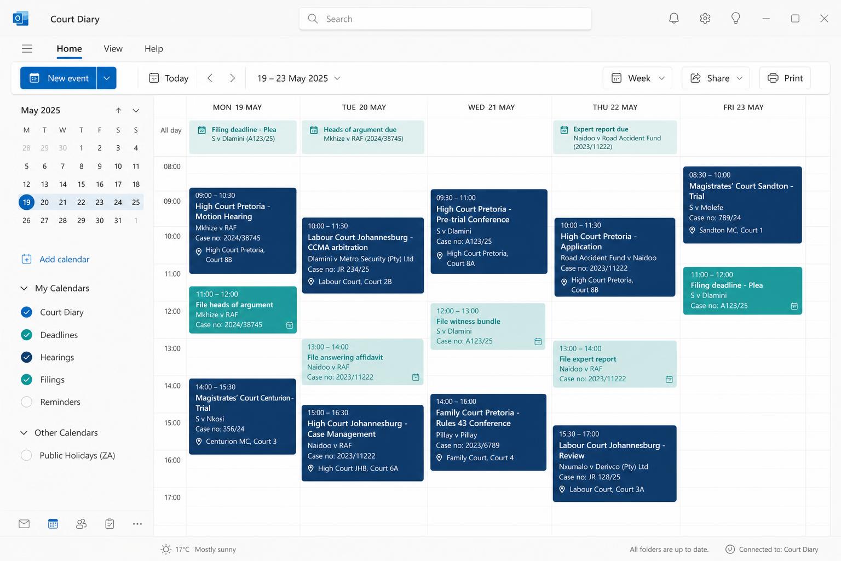This screenshot has width=841, height=561.
Task: Click location pin on Centurion MC event
Action: click(x=199, y=442)
